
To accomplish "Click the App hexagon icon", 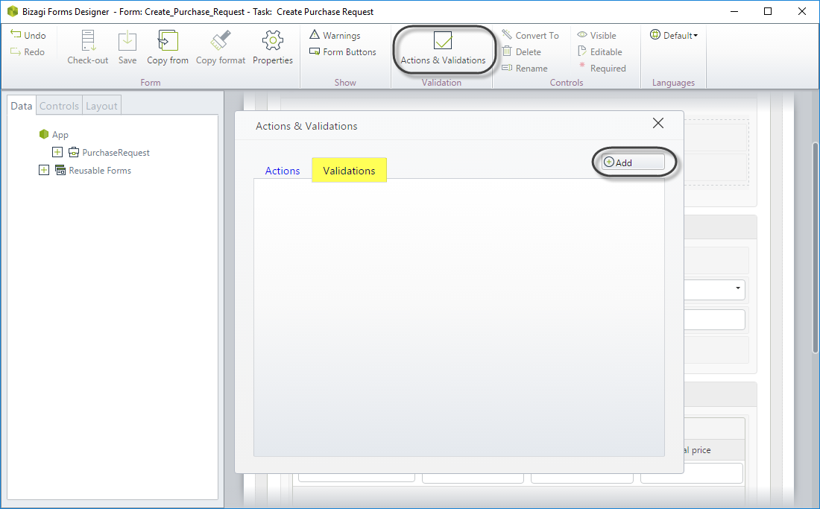I will point(44,134).
